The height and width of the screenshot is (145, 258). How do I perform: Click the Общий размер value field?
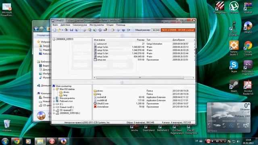156,30
